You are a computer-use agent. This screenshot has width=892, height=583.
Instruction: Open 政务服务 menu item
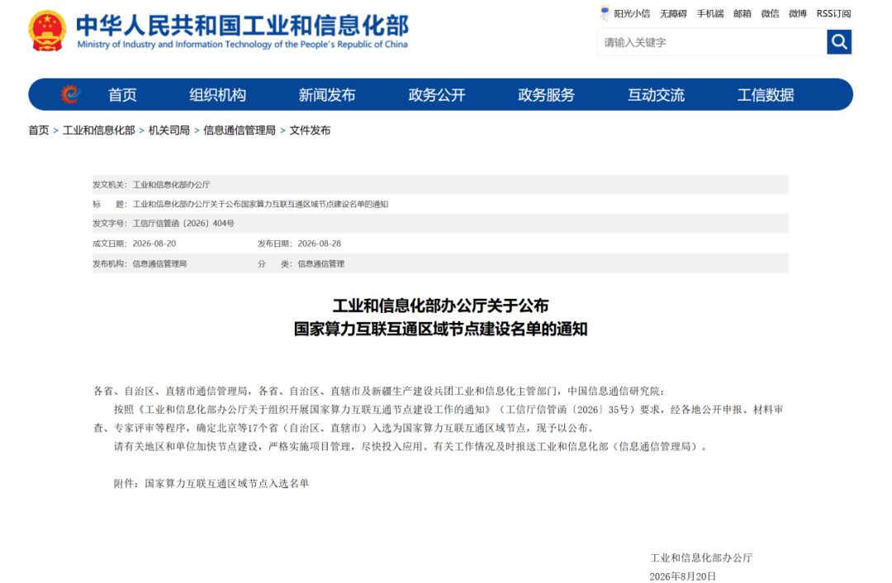546,95
